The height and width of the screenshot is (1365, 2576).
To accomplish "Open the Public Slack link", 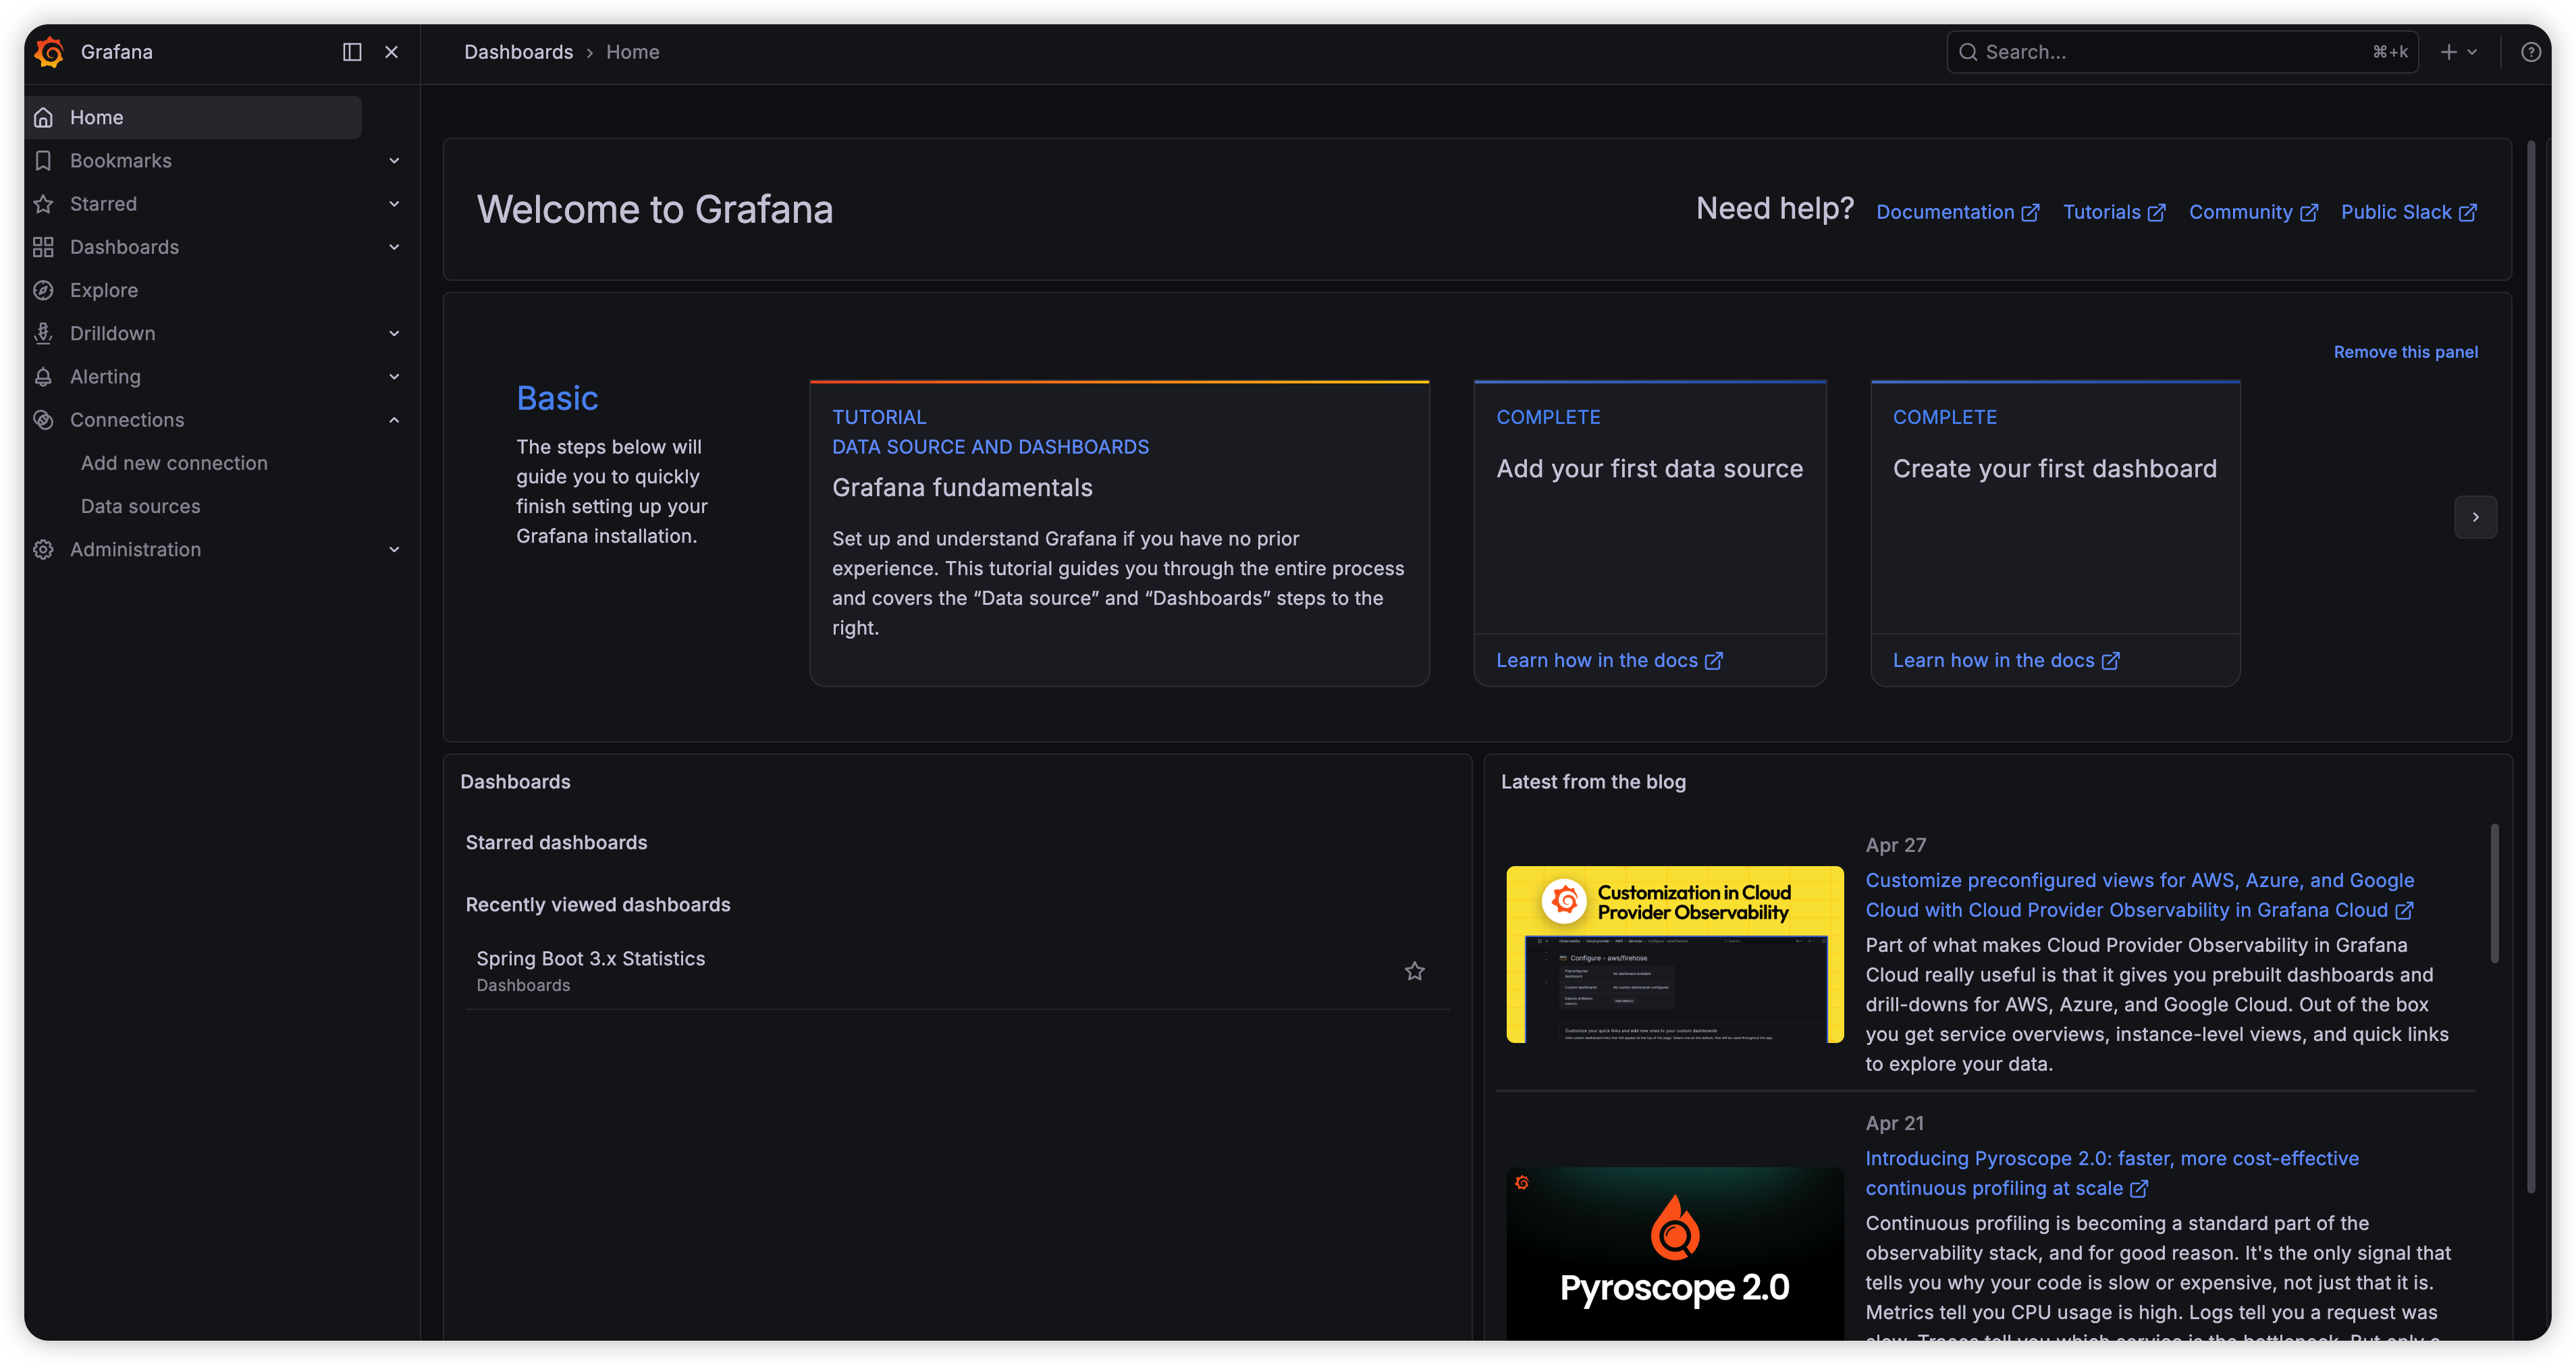I will pos(2409,212).
